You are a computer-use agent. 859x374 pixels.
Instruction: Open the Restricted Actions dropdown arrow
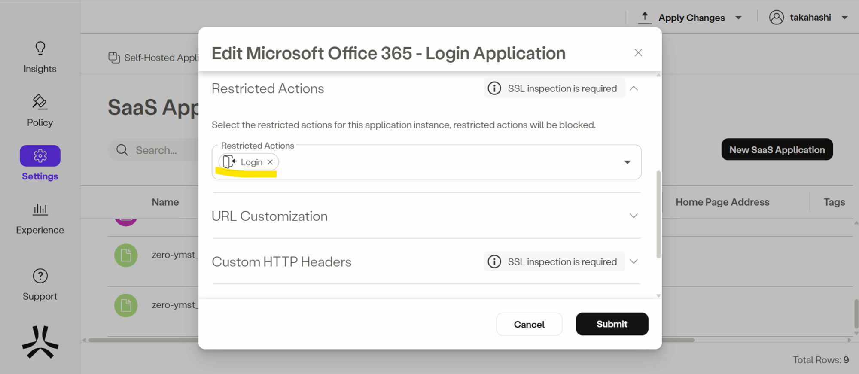(627, 162)
